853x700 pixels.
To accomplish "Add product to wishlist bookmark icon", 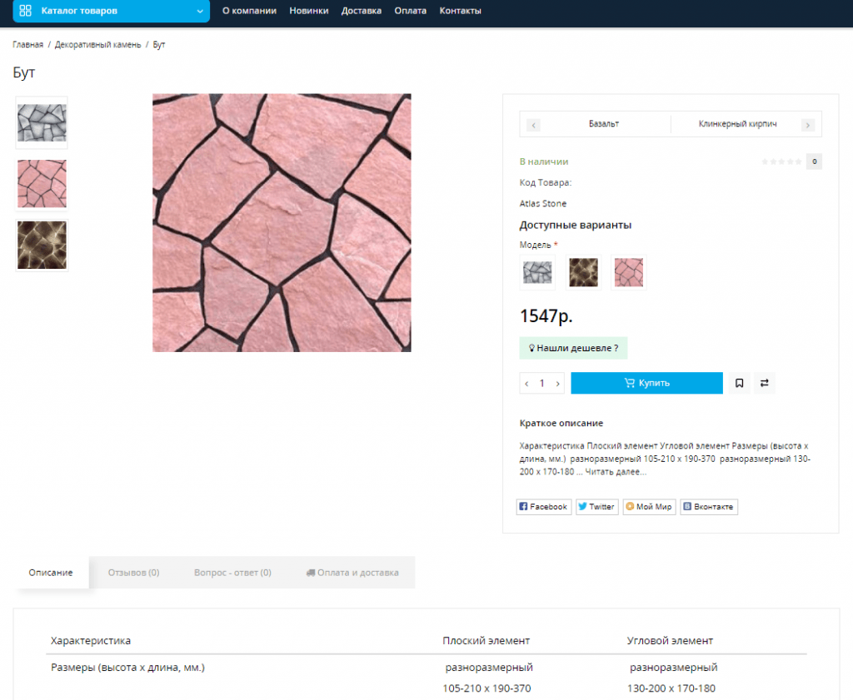I will tap(740, 383).
